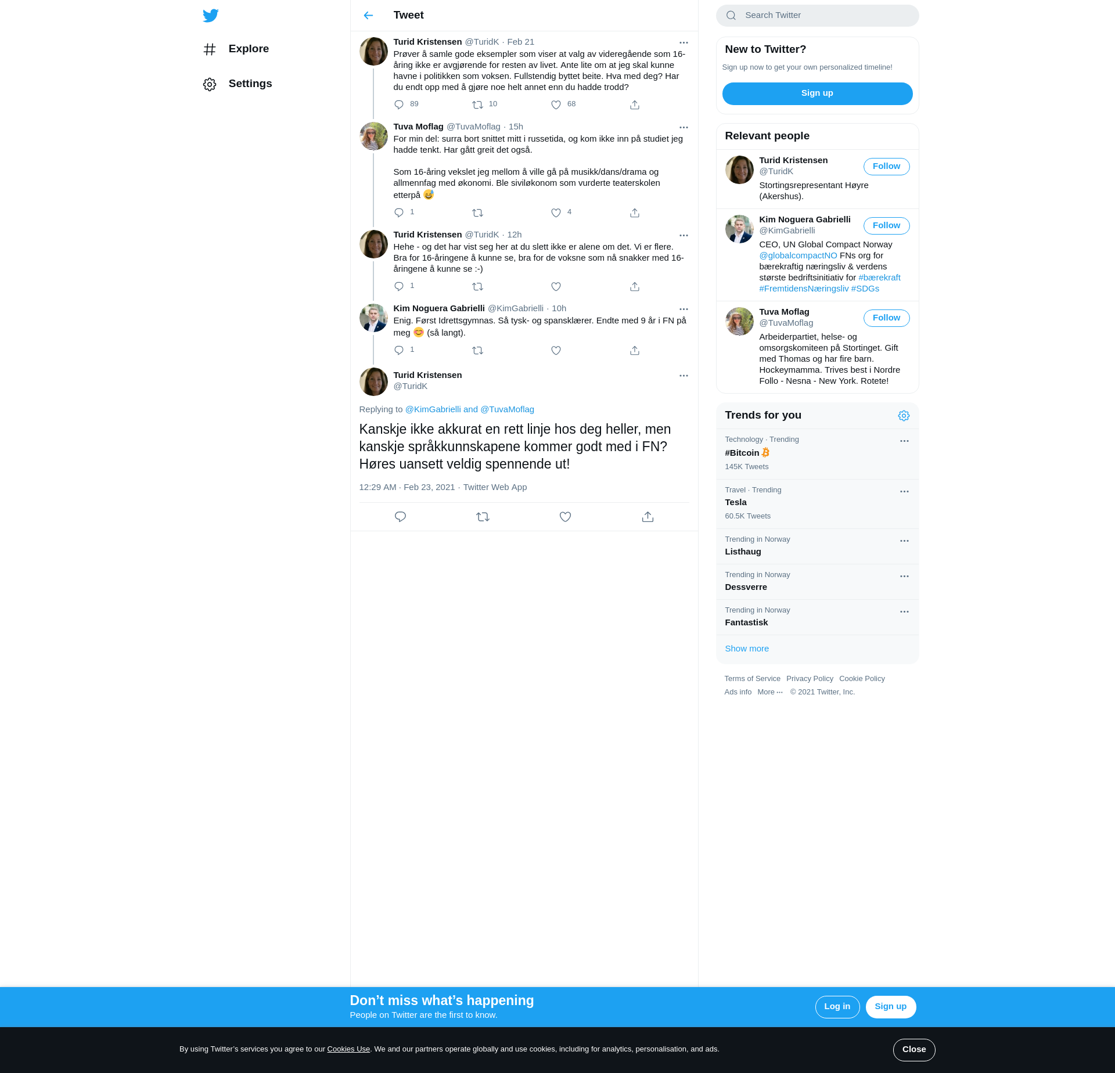Screen dimensions: 1115x1073
Task: Open Ads info footer link
Action: tap(738, 692)
